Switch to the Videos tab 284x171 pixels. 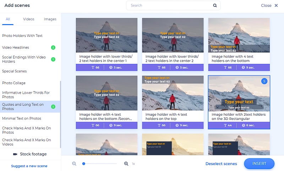(29, 19)
